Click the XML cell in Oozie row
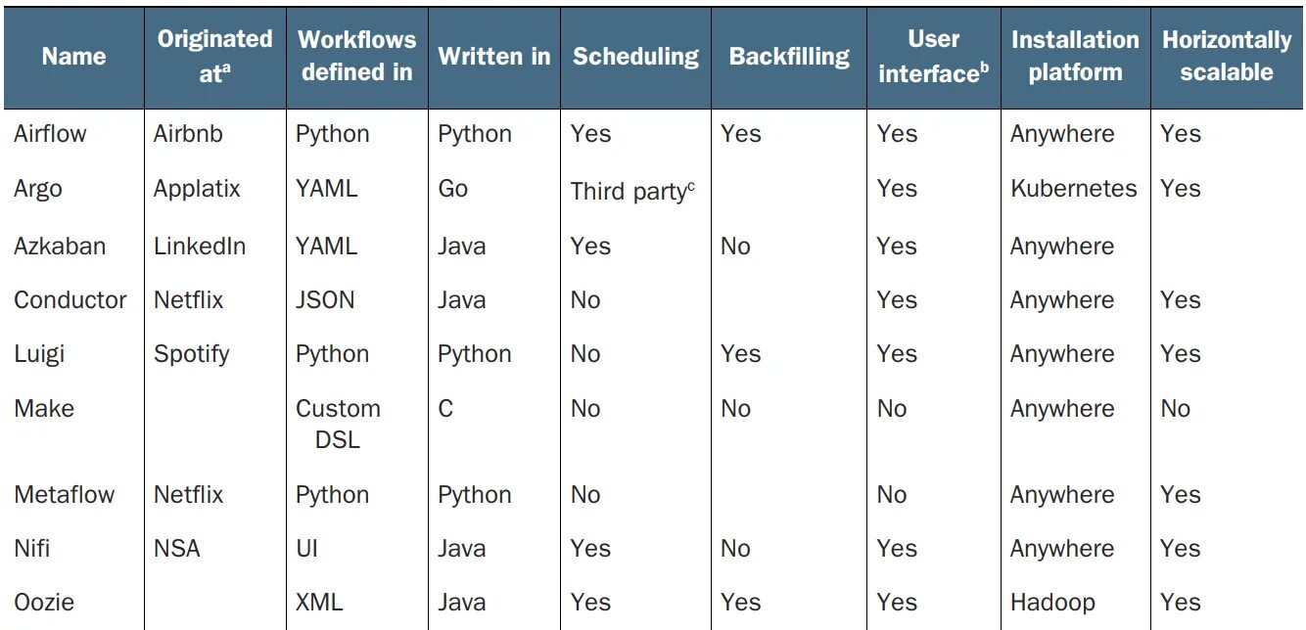The image size is (1306, 630). coord(319,603)
